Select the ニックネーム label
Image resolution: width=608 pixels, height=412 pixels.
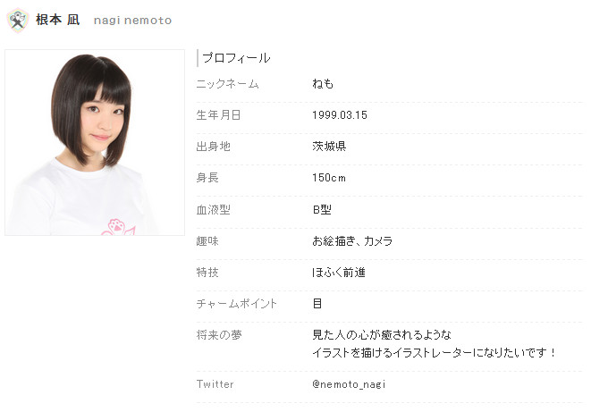[x=227, y=84]
